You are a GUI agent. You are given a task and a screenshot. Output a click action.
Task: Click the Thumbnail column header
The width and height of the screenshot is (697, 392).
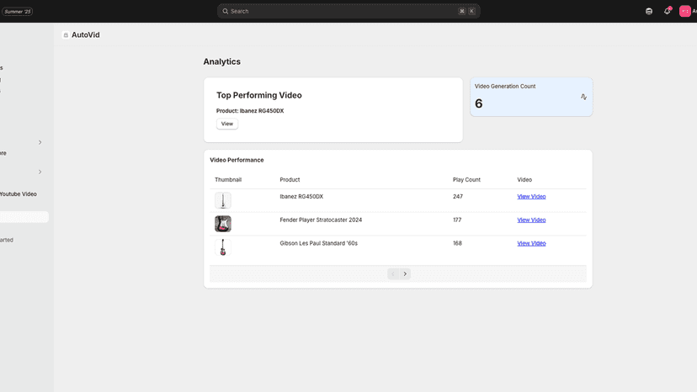pos(228,179)
